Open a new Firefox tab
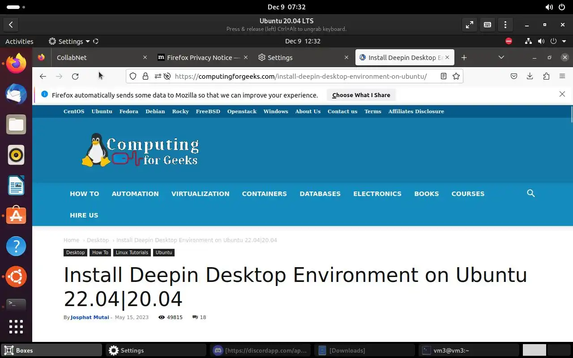This screenshot has width=573, height=358. 464,57
